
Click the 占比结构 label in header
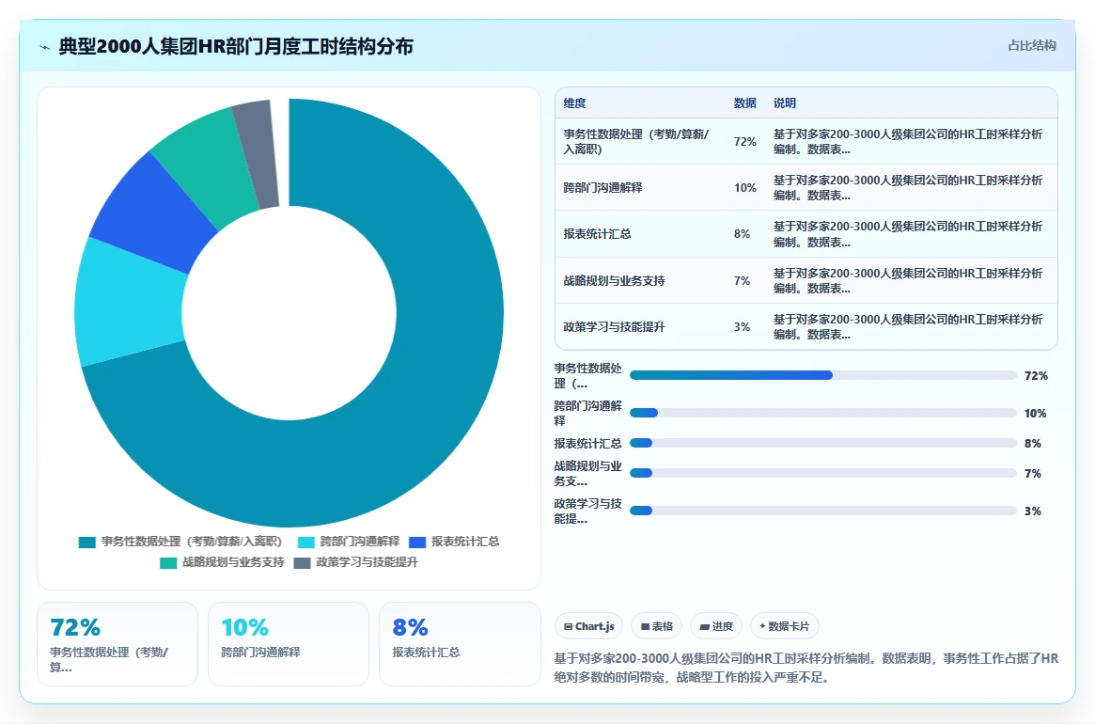point(1031,45)
